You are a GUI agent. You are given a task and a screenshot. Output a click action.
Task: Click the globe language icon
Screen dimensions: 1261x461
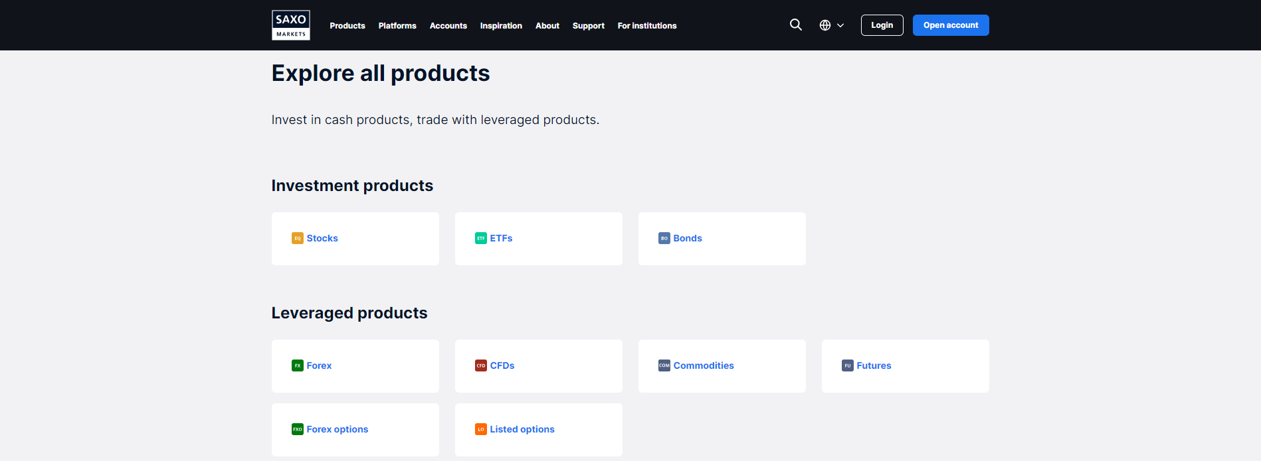click(825, 25)
